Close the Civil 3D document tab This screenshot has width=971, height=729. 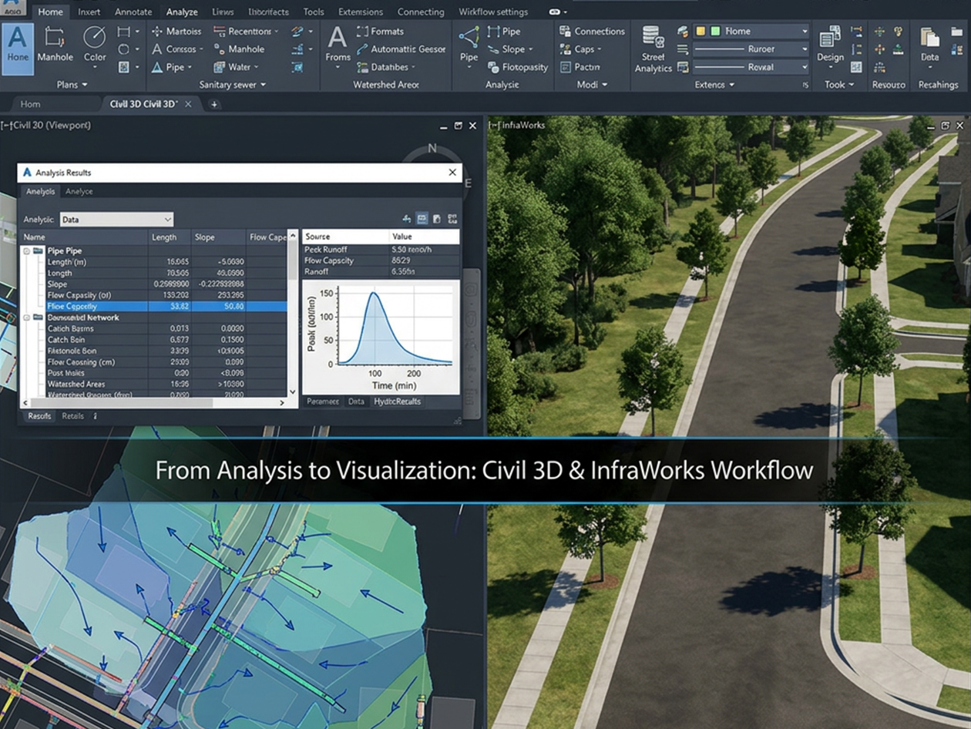(x=188, y=104)
